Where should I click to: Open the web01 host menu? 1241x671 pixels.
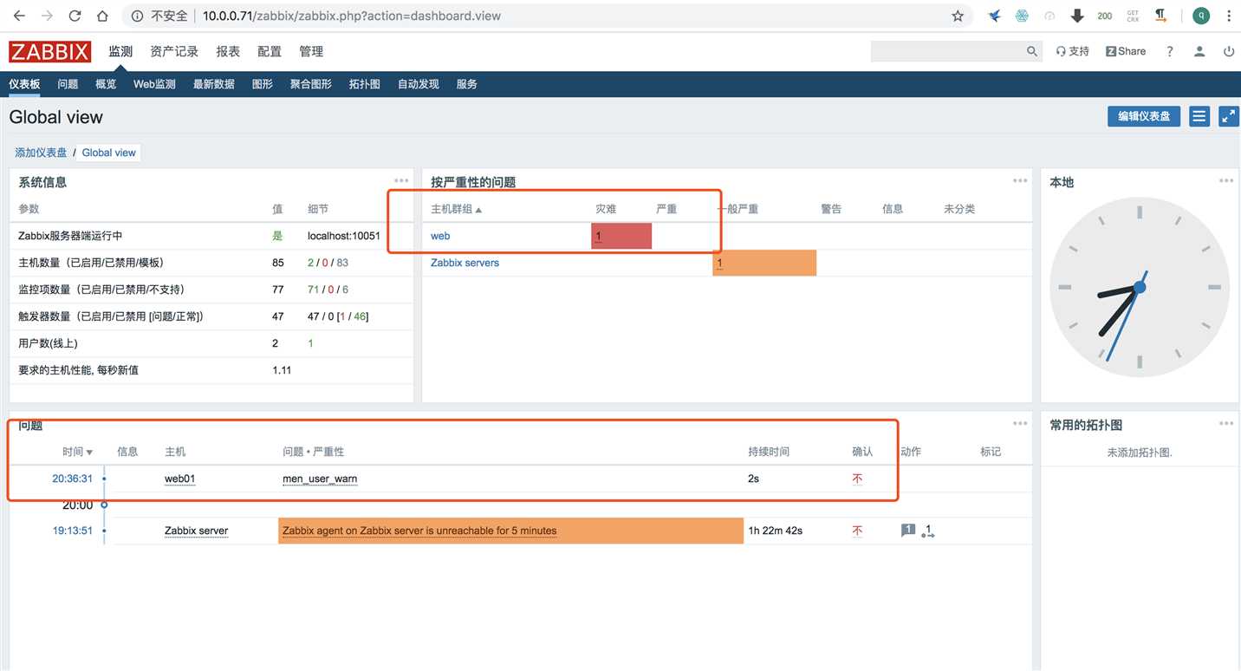179,479
